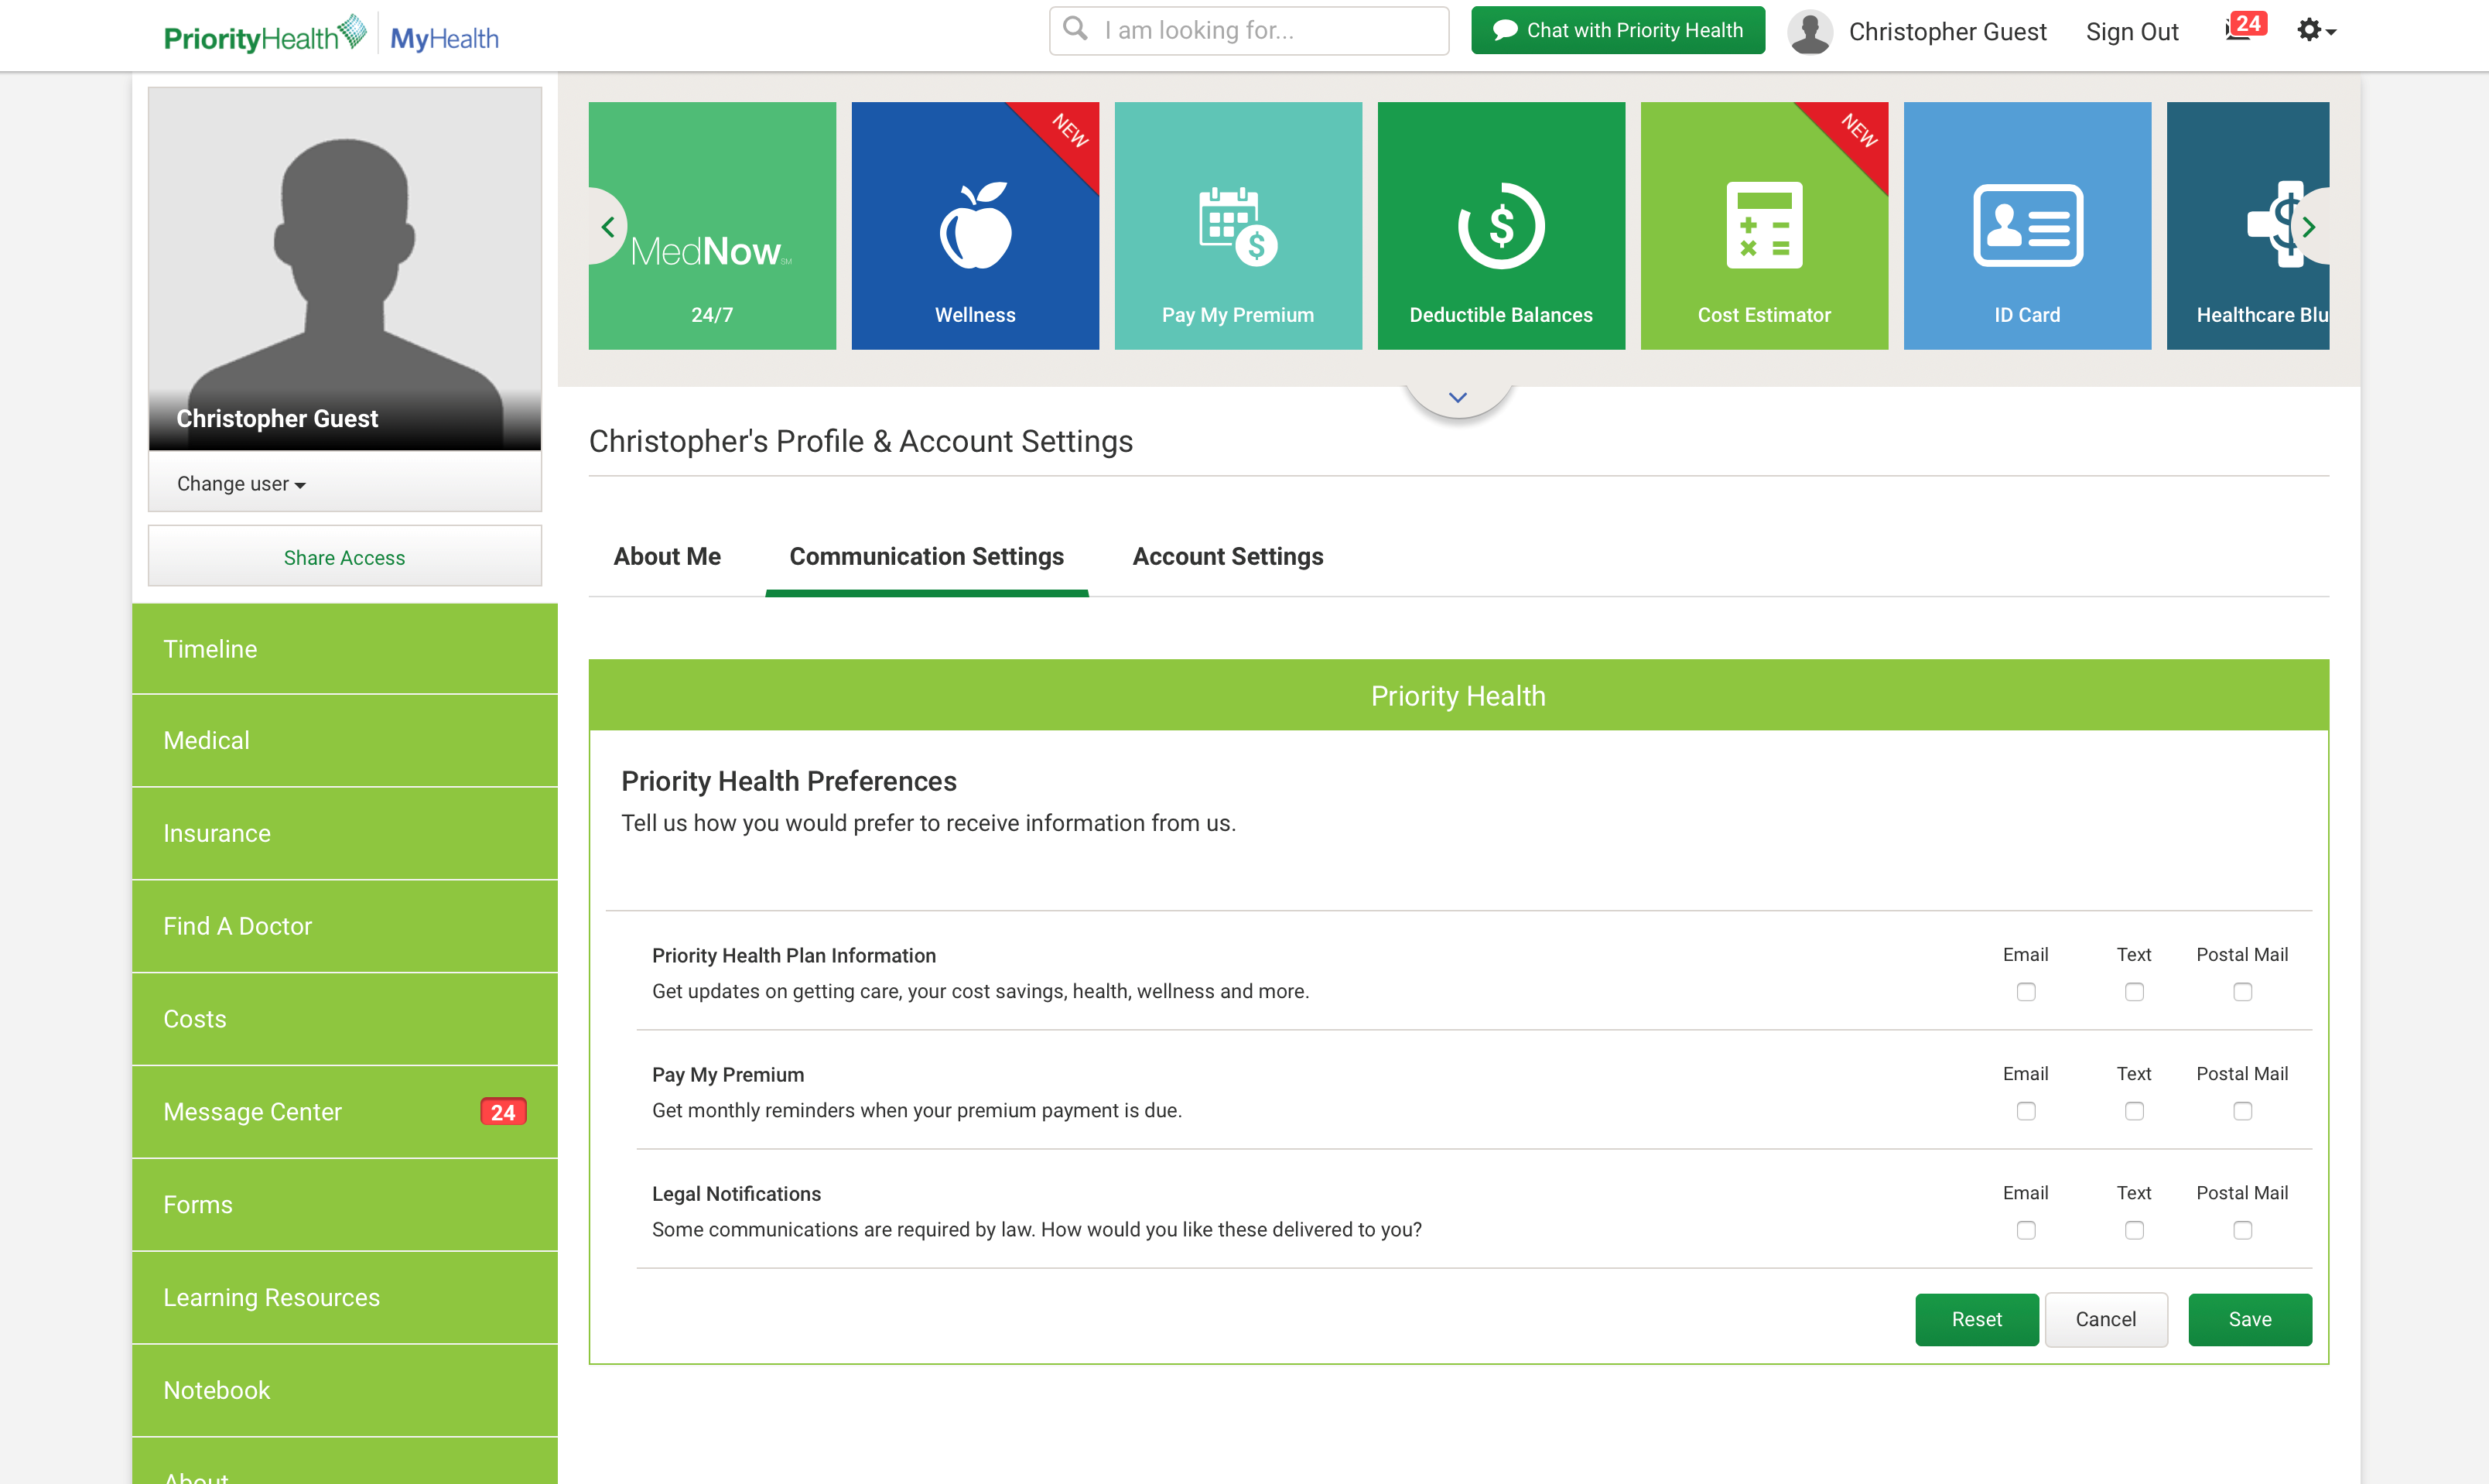Check Postal Mail for Pay My Premium

[x=2243, y=1111]
